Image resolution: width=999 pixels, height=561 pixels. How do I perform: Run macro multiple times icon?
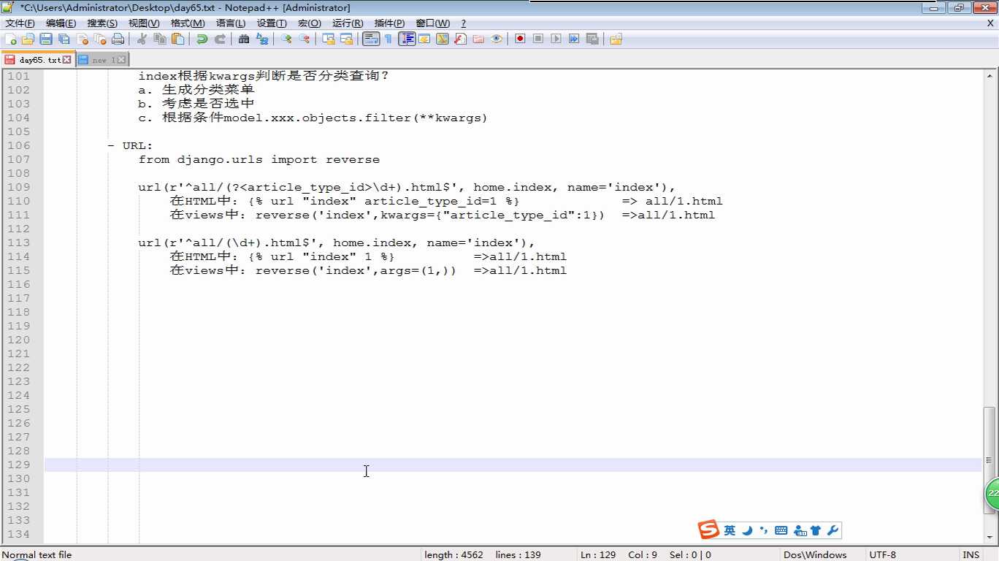574,39
